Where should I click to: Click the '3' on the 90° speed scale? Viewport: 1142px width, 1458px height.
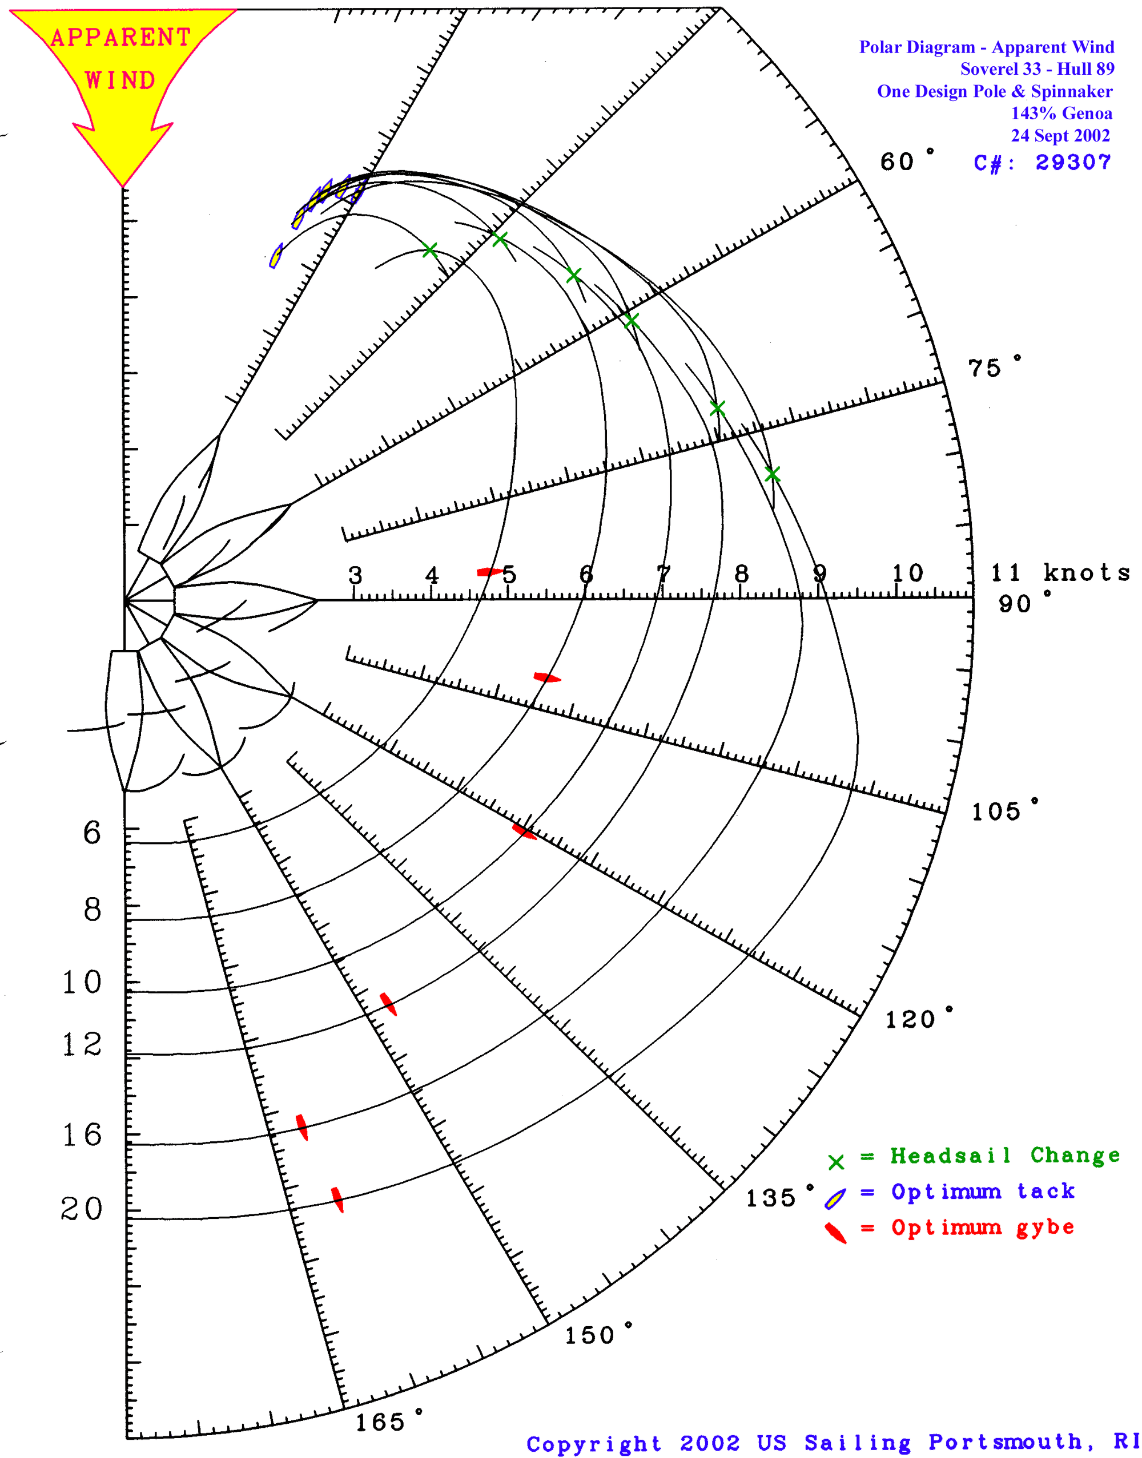(x=355, y=575)
